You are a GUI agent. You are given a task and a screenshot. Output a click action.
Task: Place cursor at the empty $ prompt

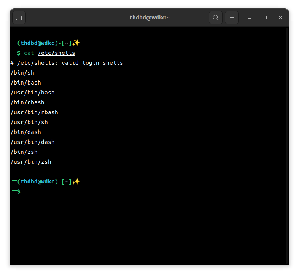24,191
